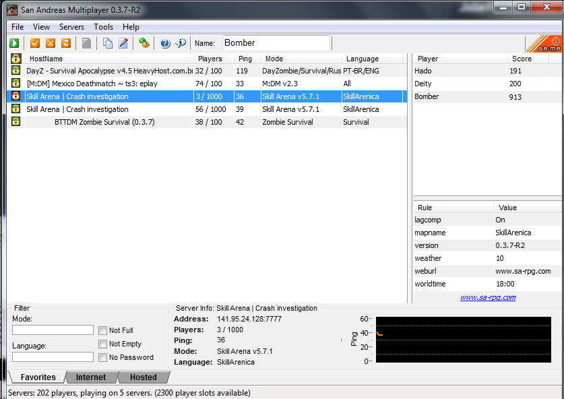Click the black ping history graph
Image resolution: width=564 pixels, height=399 pixels.
(464, 340)
